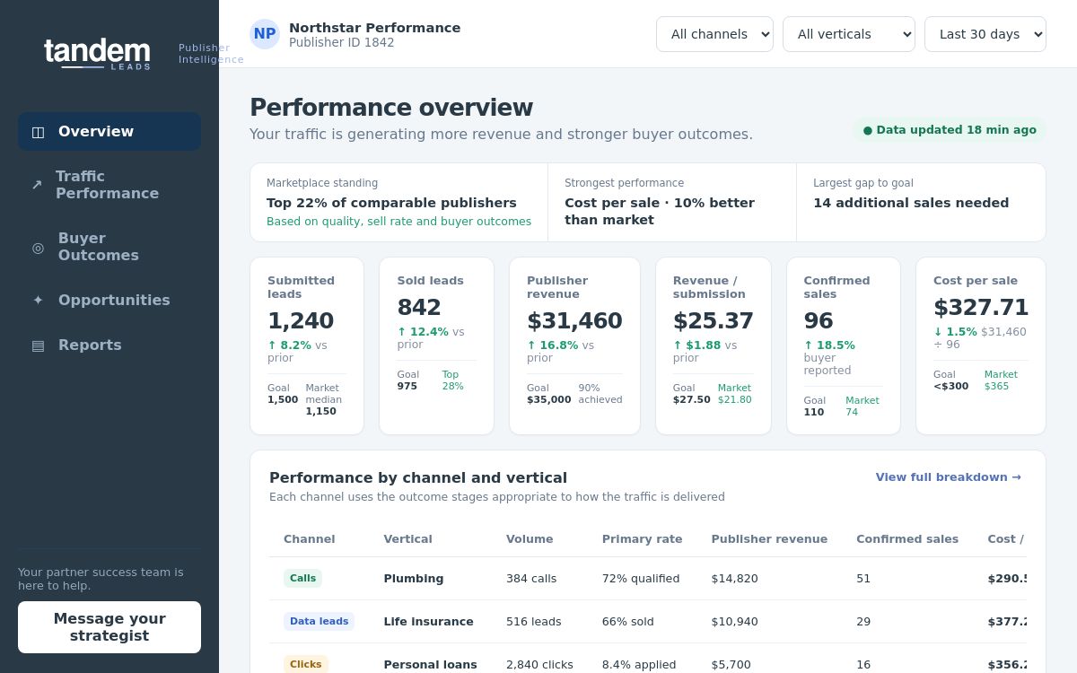Click the Clicks channel badge
Viewport: 1077px width, 673px height.
(305, 665)
